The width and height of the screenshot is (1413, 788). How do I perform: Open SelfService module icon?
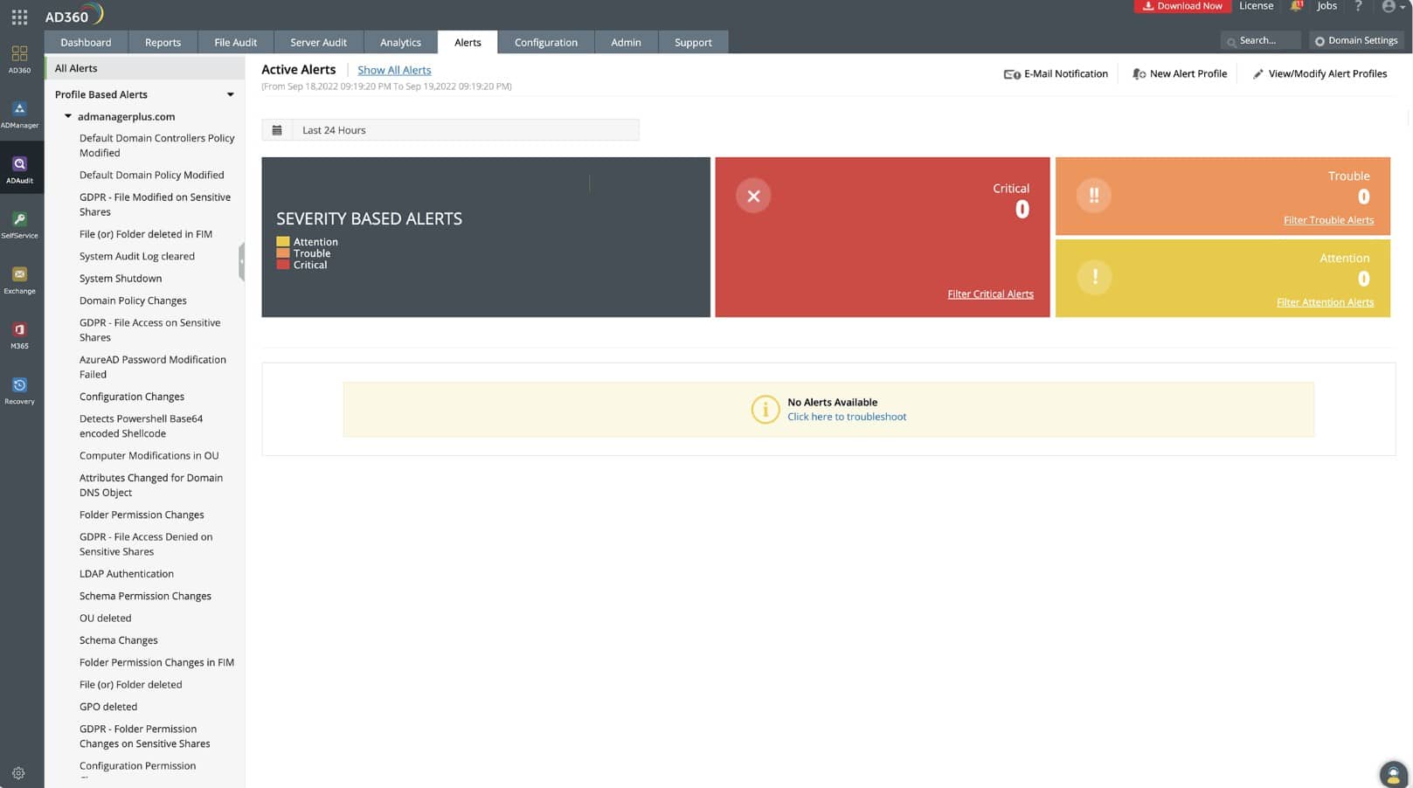point(19,225)
